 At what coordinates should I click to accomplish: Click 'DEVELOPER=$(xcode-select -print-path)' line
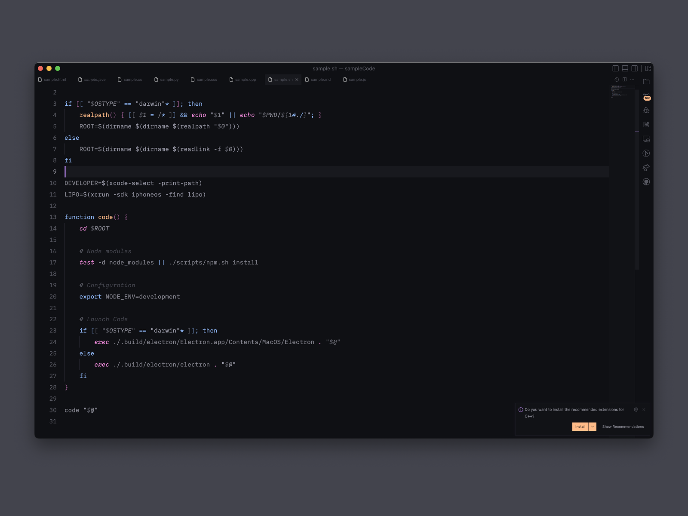tap(133, 183)
